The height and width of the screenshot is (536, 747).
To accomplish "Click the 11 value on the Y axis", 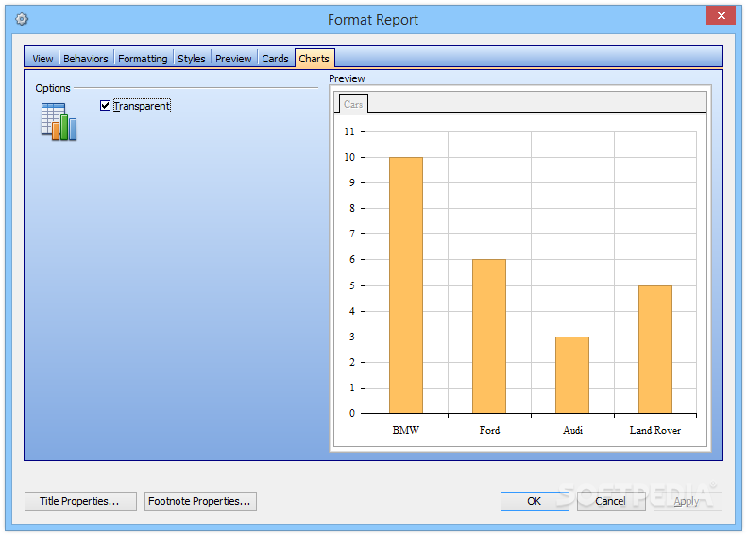I will coord(349,131).
